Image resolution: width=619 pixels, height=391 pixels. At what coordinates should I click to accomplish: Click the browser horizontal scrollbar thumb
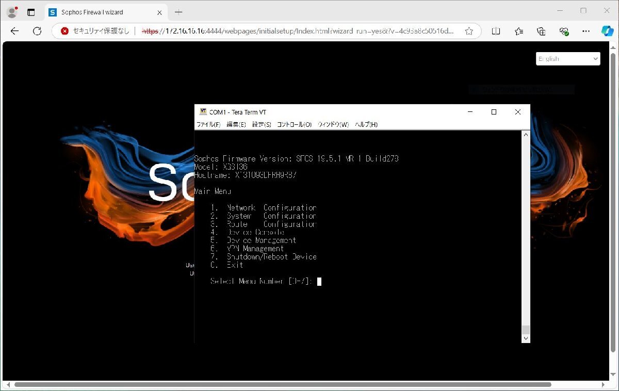click(283, 385)
